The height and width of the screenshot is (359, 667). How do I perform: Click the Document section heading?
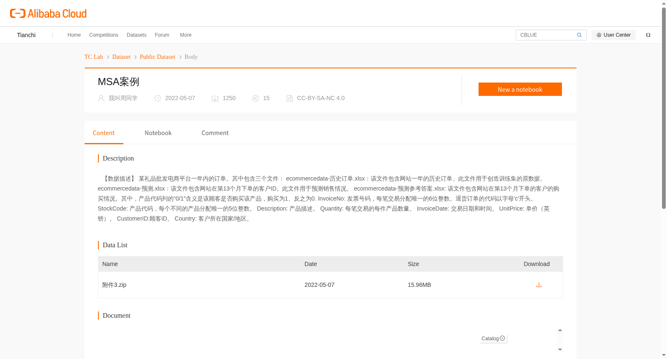point(117,316)
